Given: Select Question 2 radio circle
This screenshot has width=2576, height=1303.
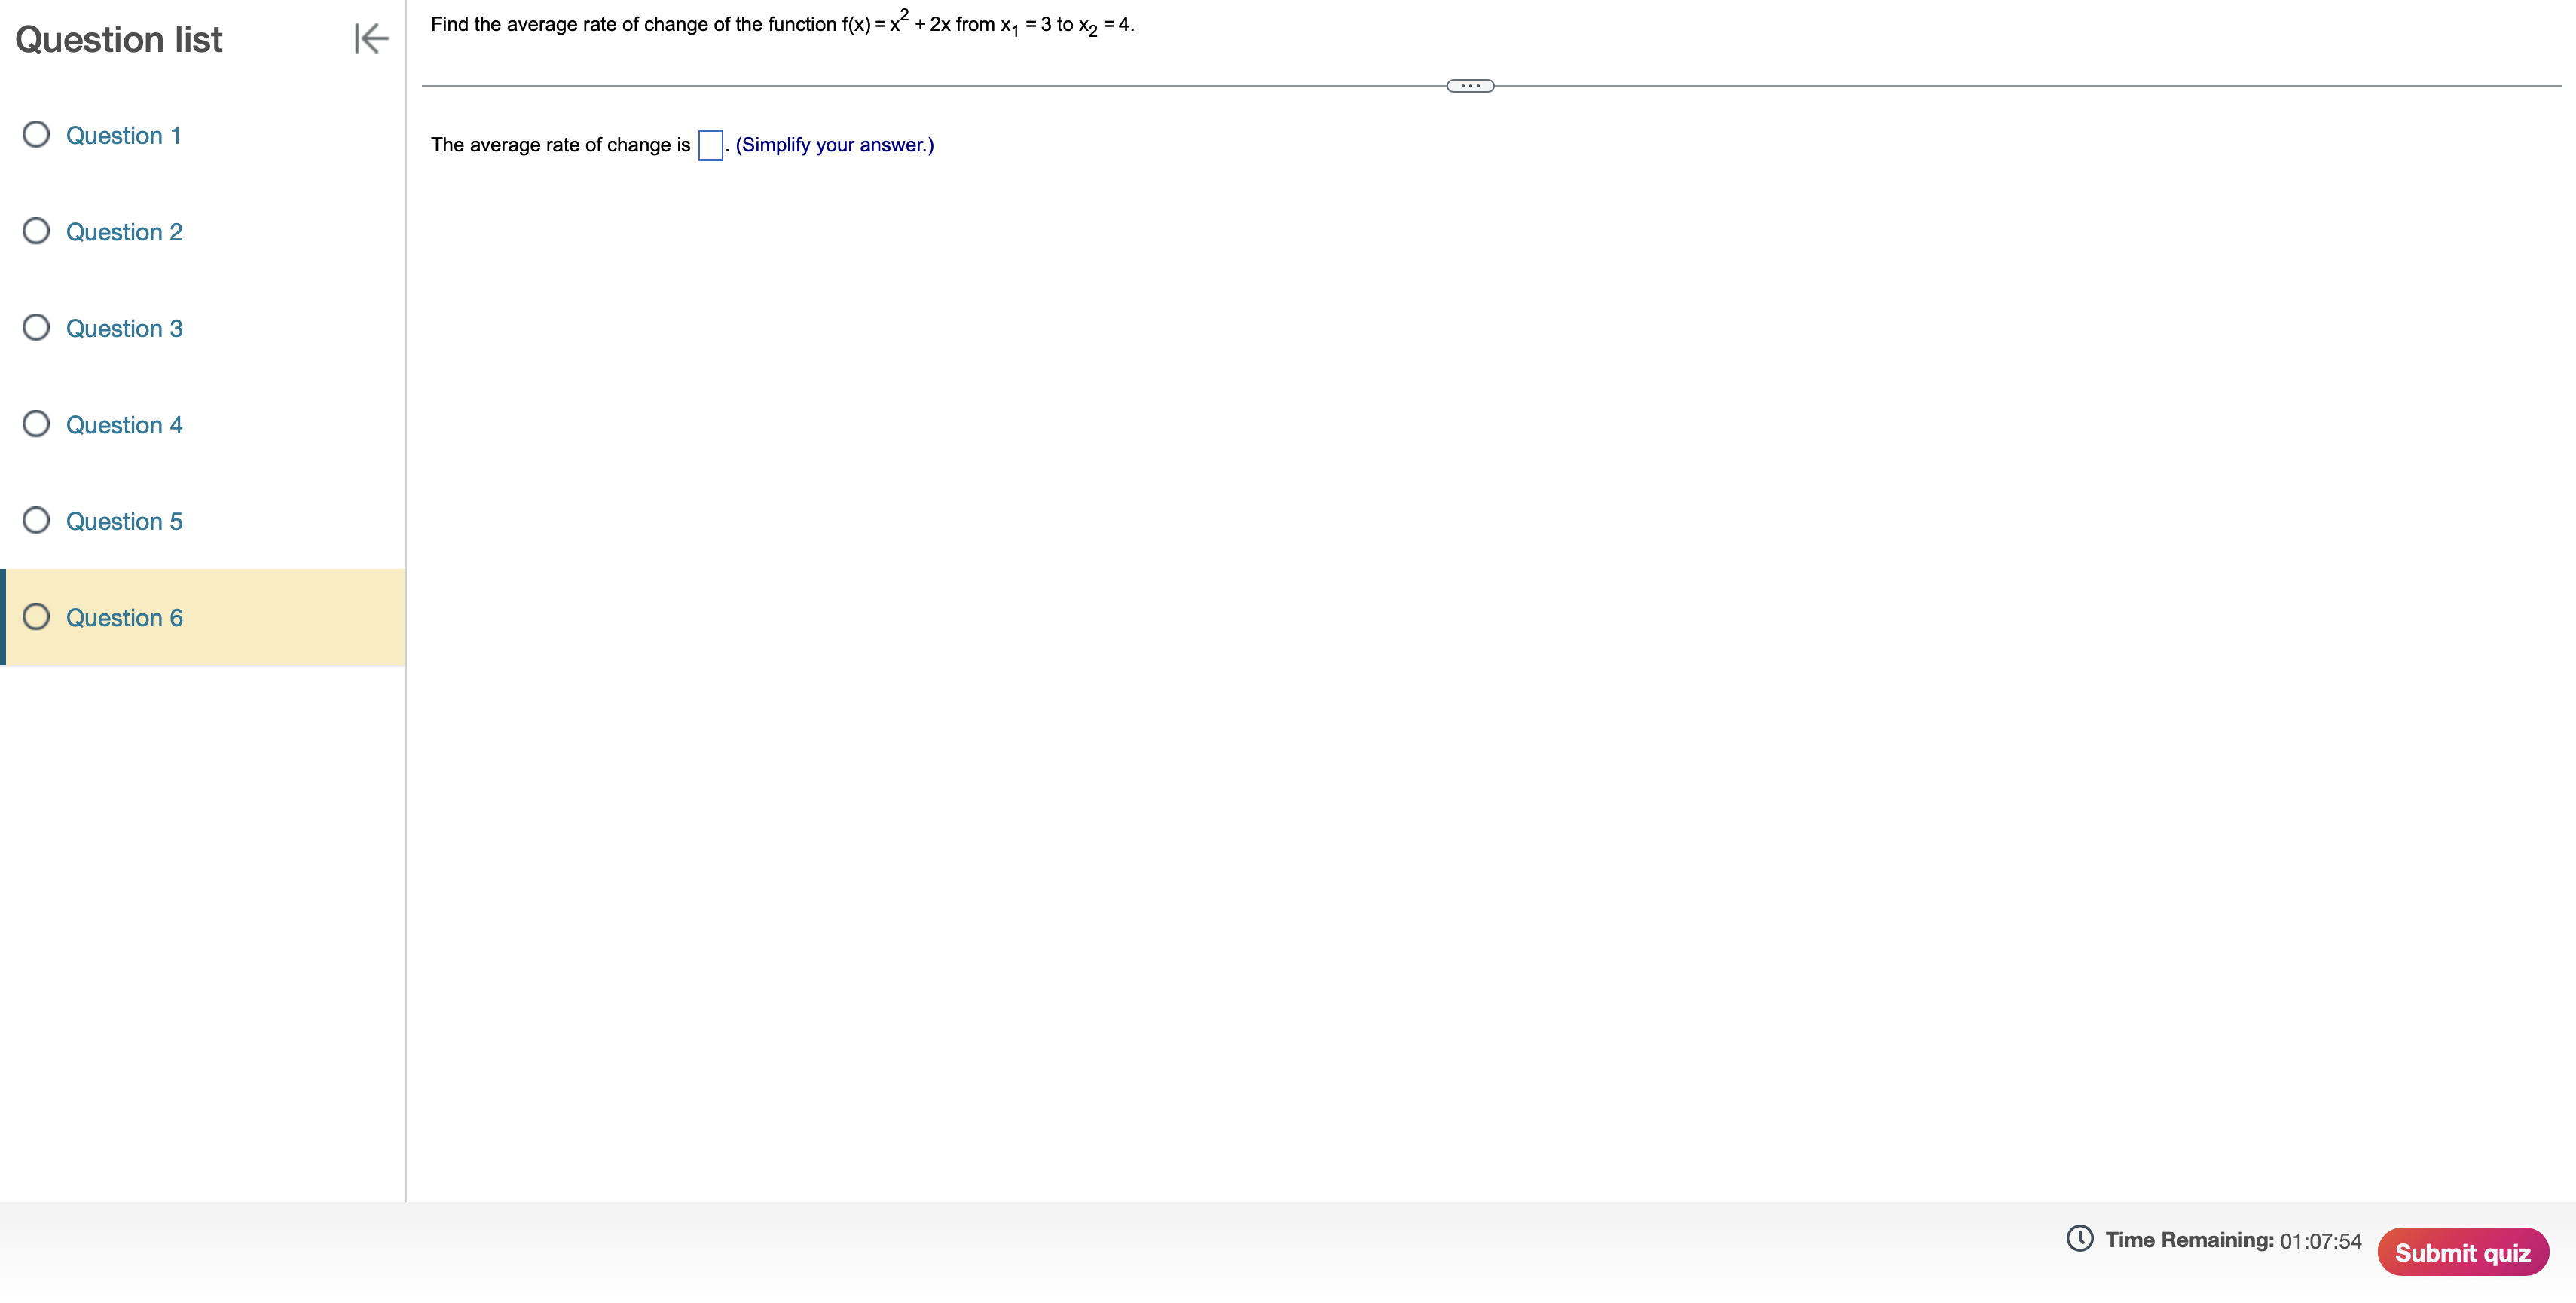Looking at the screenshot, I should pyautogui.click(x=36, y=231).
